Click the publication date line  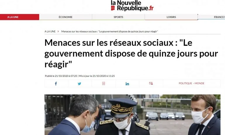[x=61, y=76]
